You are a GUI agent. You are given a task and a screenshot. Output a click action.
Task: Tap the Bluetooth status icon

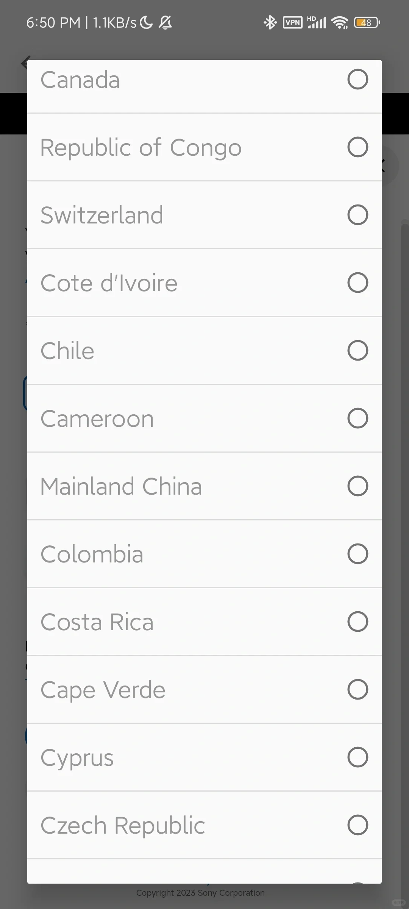click(270, 23)
